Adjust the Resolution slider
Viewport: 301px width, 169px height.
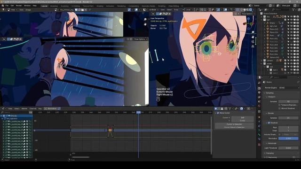288,138
